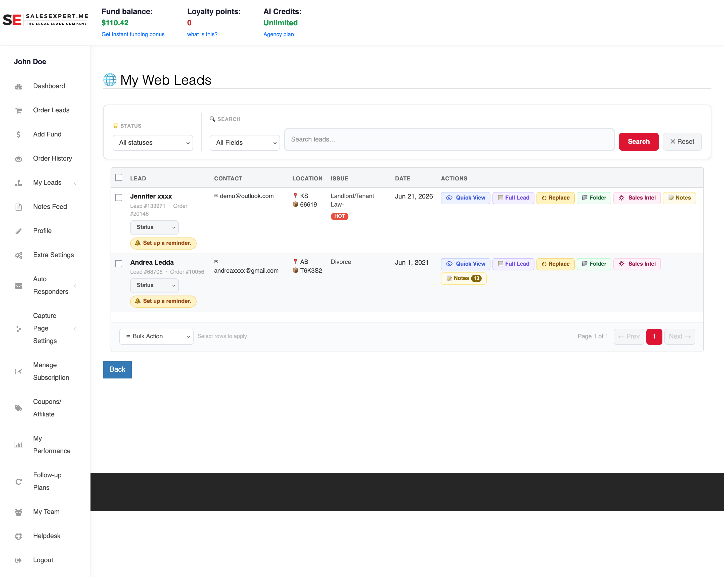The image size is (724, 577).
Task: Click into the Search leads text field
Action: tap(449, 140)
